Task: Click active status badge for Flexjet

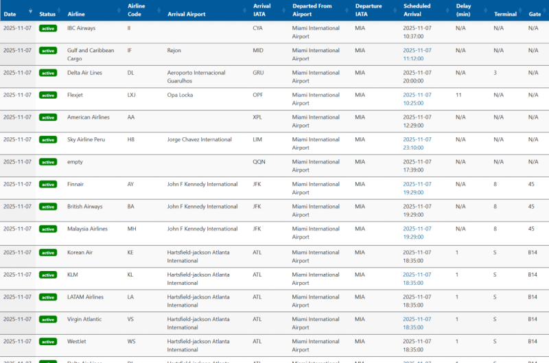Action: pos(48,95)
